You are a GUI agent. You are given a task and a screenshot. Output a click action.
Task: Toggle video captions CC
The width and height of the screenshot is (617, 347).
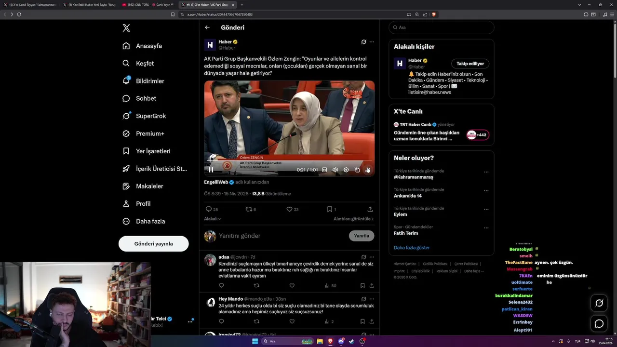click(324, 170)
